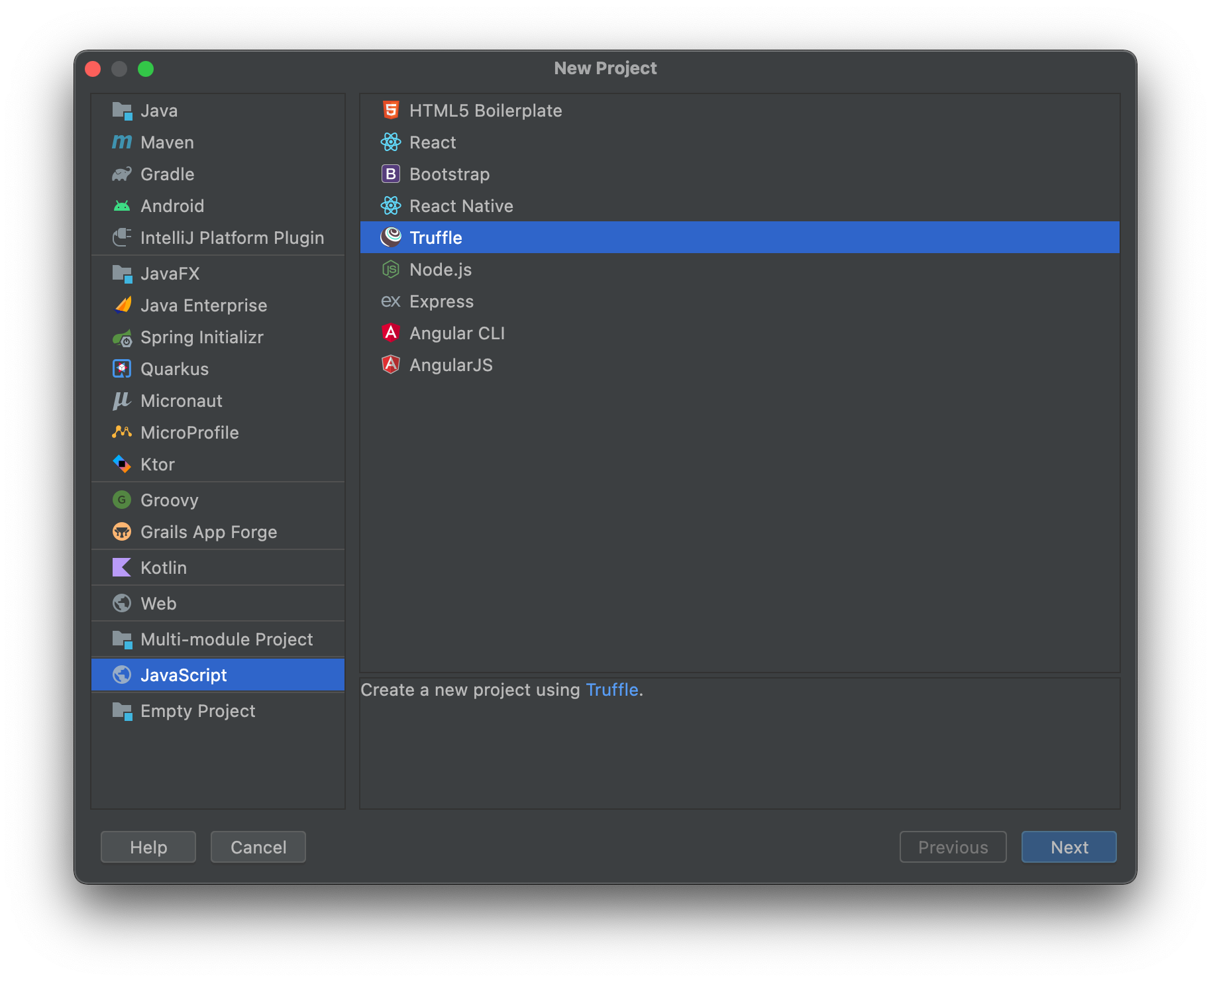Image resolution: width=1211 pixels, height=982 pixels.
Task: Choose the HTML5 Boilerplate template
Action: [740, 111]
